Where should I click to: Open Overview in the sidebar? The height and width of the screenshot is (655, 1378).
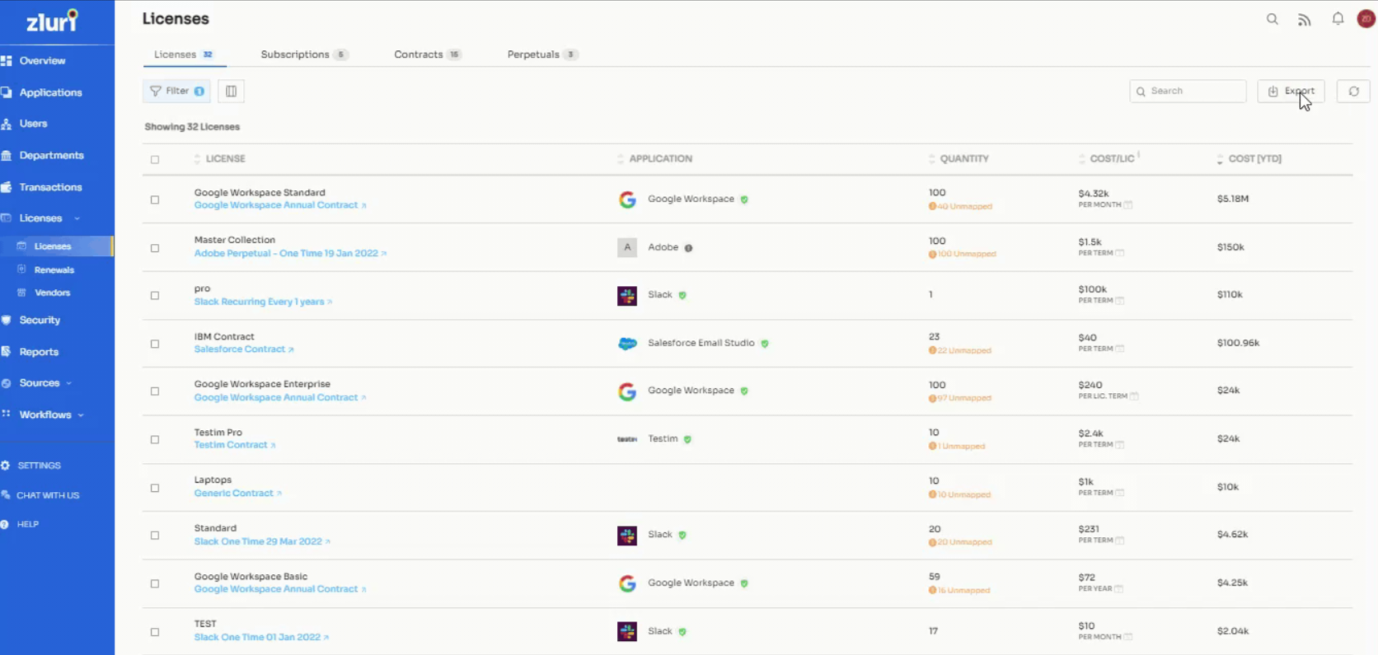43,61
